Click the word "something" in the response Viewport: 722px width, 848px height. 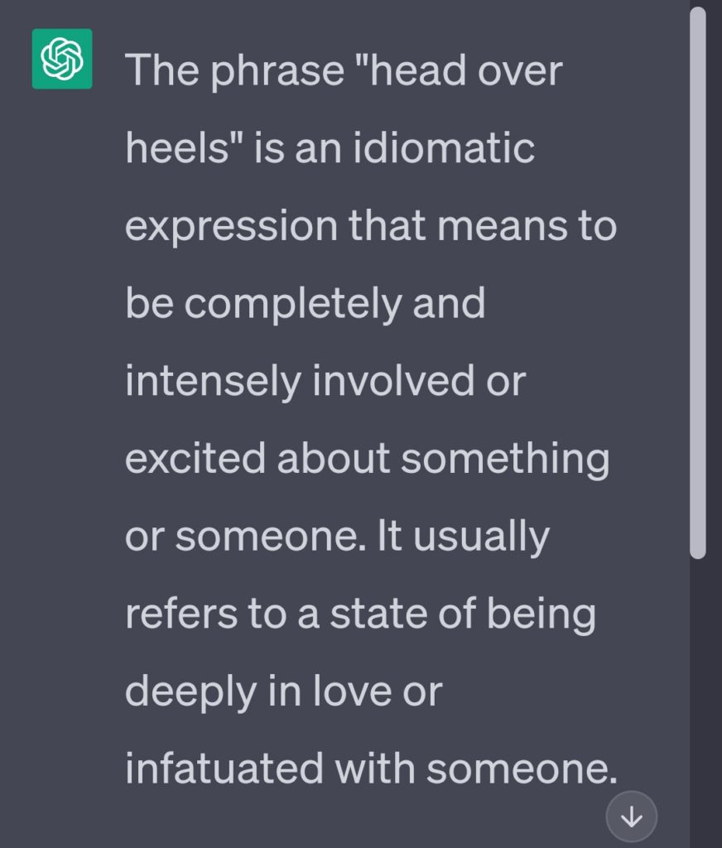[505, 460]
